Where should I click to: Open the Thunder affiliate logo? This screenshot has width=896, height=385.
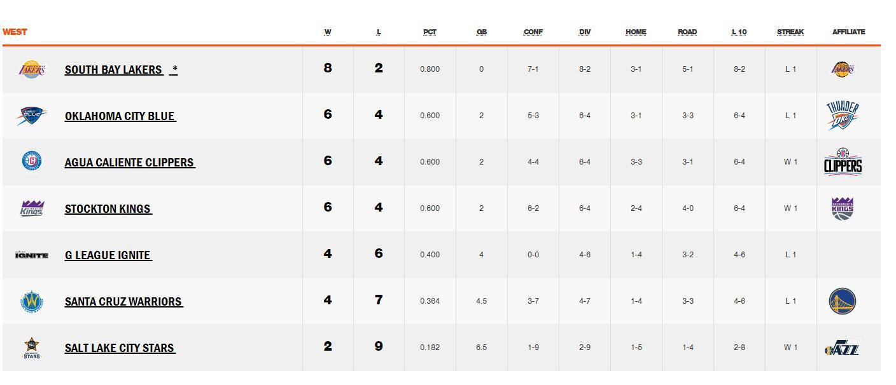tap(843, 116)
